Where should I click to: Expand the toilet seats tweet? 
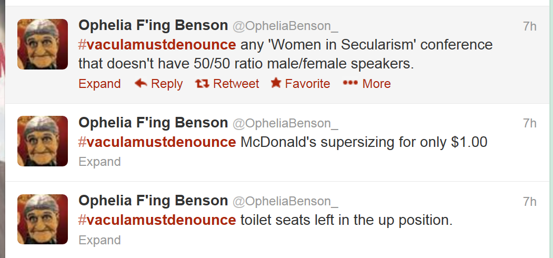tap(99, 240)
